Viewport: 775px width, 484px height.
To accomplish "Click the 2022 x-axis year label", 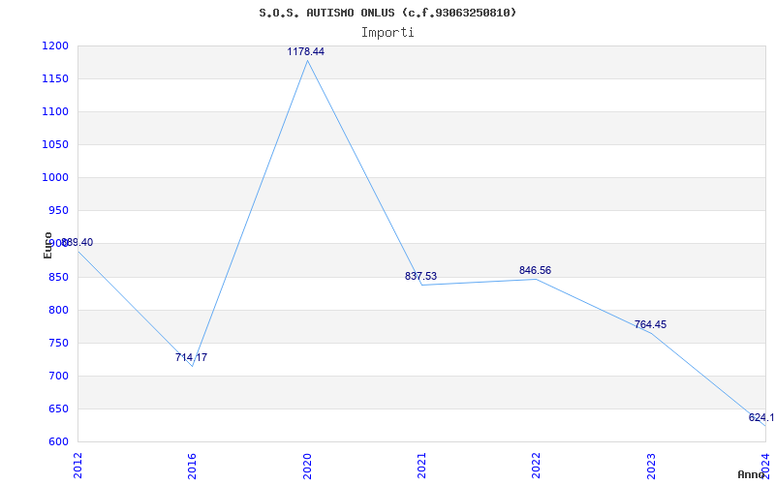I will [537, 466].
